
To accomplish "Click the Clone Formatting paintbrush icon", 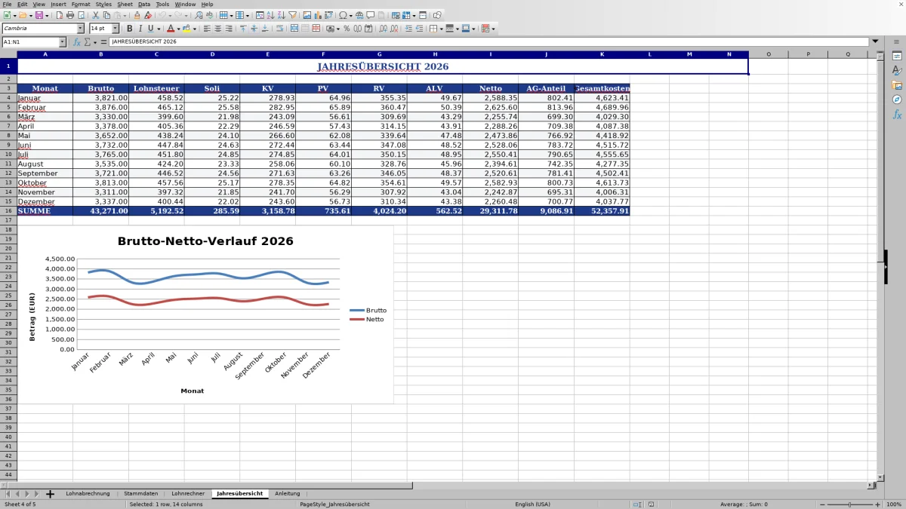I will [136, 13].
